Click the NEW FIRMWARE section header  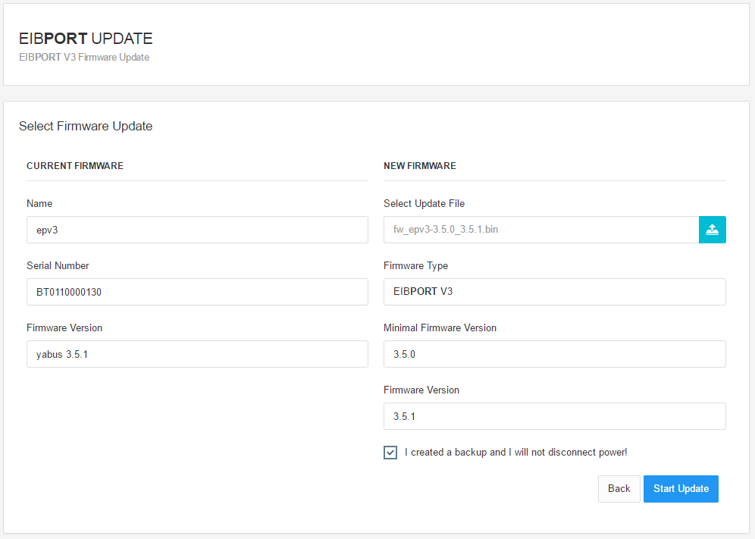click(420, 166)
